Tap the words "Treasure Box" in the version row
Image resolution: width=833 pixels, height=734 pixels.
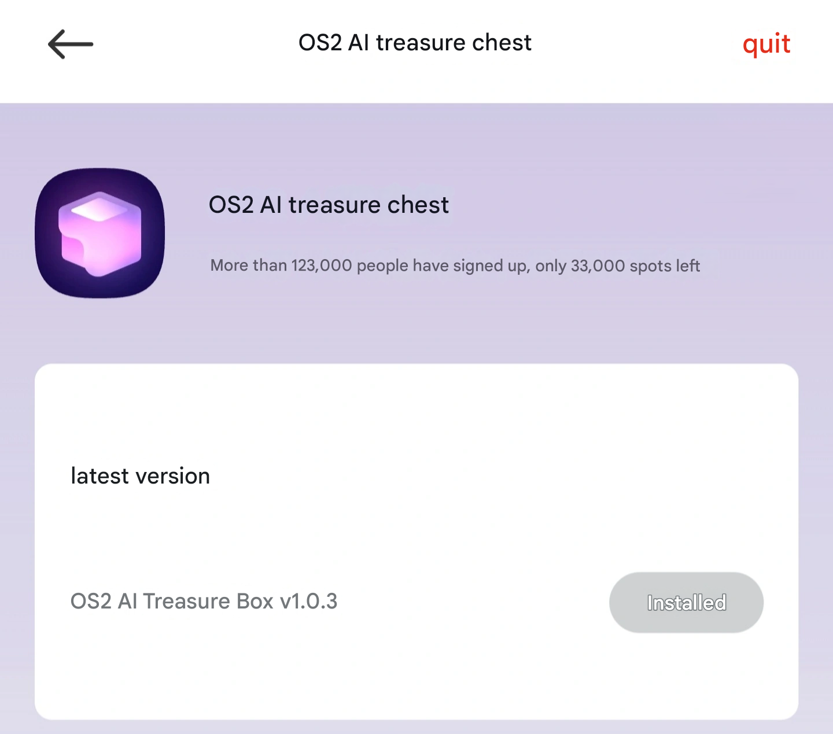[208, 602]
